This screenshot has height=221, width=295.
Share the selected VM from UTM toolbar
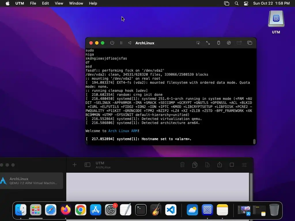[x=220, y=165]
